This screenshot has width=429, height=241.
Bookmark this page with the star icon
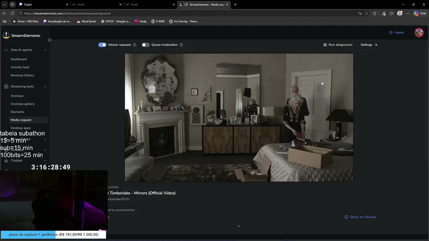366,13
